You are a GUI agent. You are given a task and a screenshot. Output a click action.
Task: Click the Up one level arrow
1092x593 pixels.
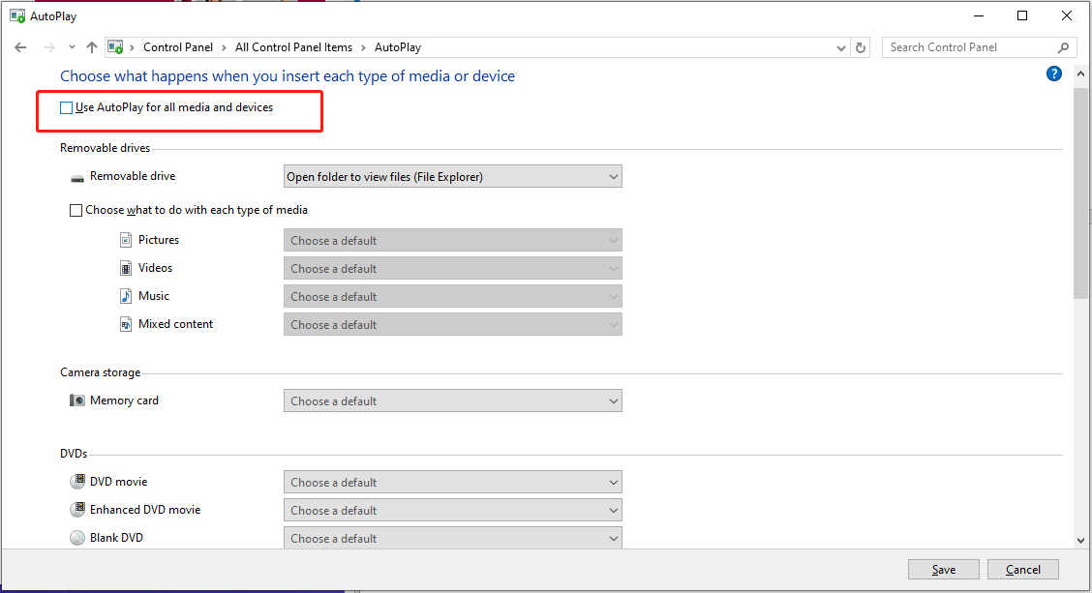coord(92,47)
